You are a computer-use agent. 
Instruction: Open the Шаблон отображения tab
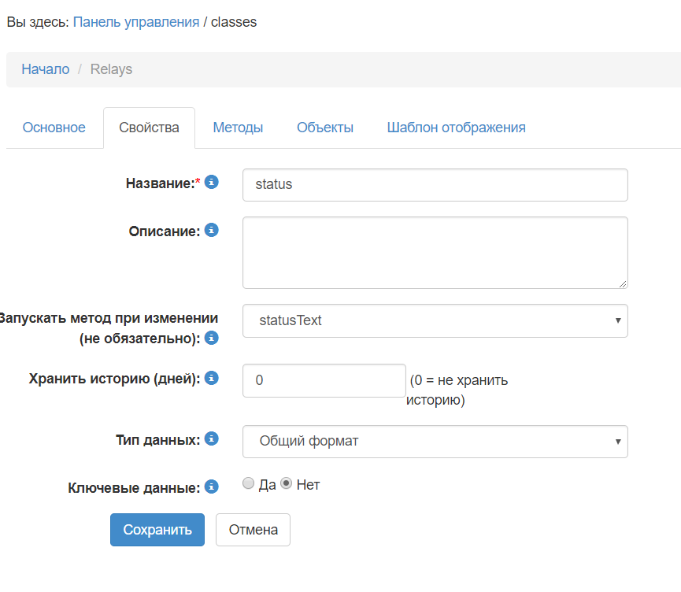coord(456,128)
